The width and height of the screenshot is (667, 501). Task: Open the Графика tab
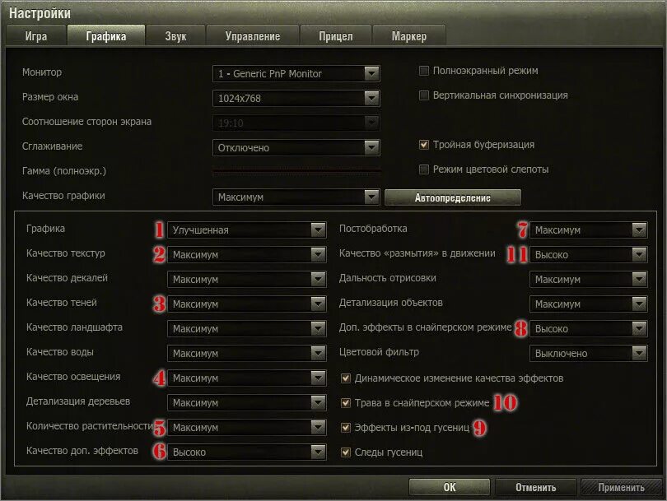[x=106, y=35]
